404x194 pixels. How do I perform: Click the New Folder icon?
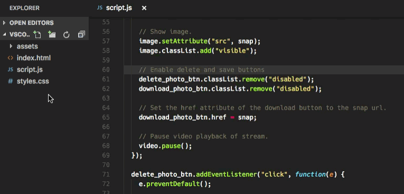click(x=52, y=34)
